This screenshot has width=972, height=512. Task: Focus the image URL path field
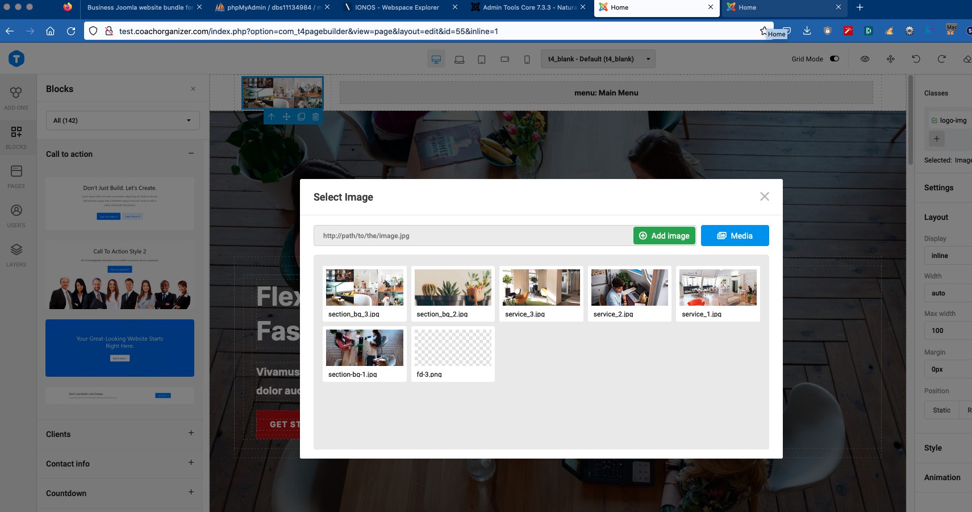point(473,236)
